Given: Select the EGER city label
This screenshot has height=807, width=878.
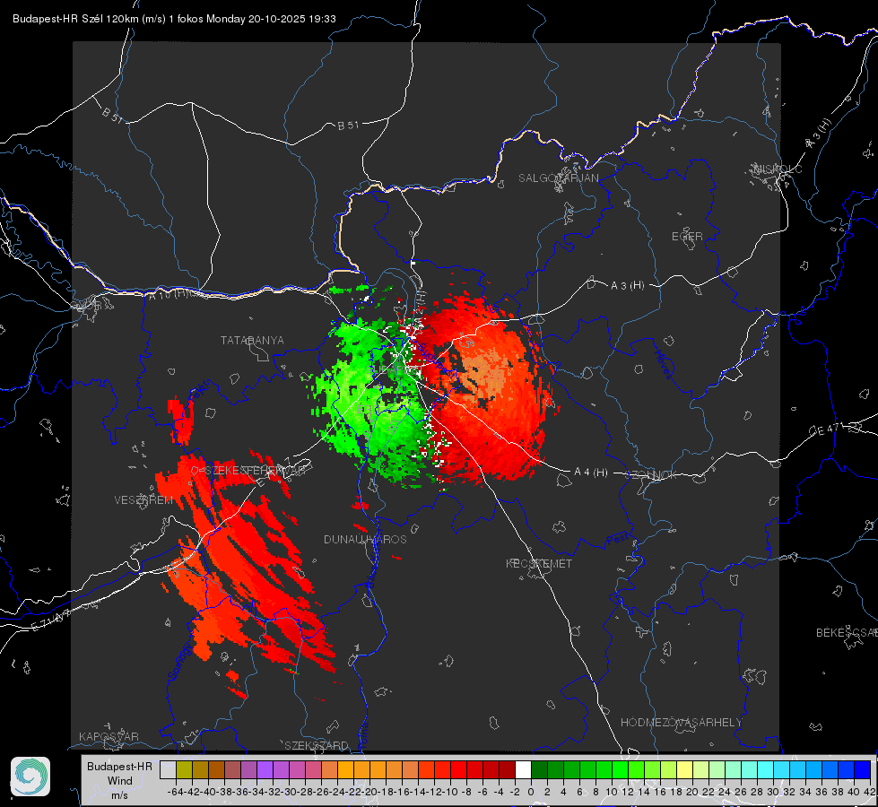Looking at the screenshot, I should coord(687,237).
